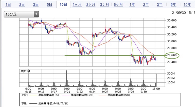
Task: Click the 単純移動平均(25) legend entry
Action: click(82, 95)
